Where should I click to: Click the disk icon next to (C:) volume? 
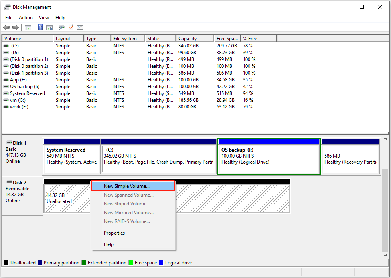click(5, 45)
